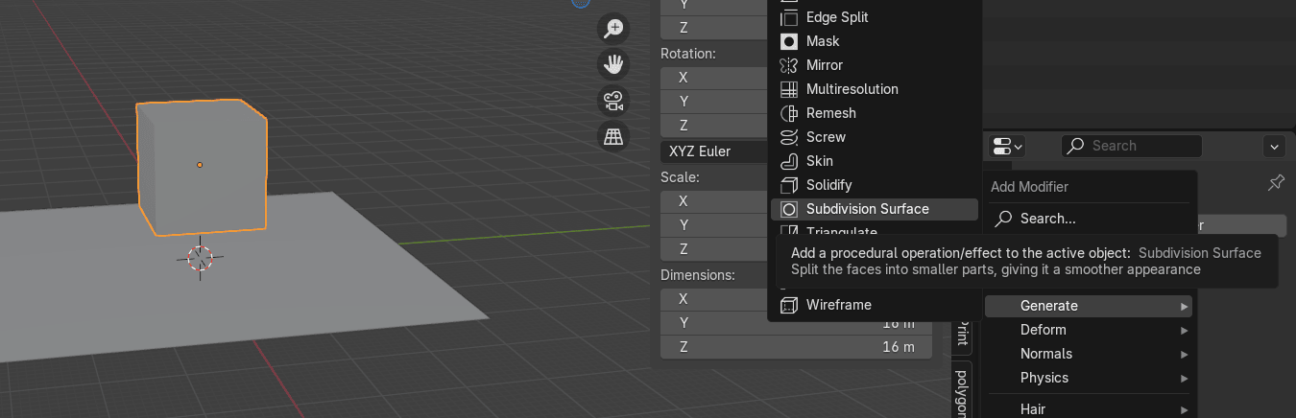
Task: Select the Mirror modifier icon
Action: (789, 65)
